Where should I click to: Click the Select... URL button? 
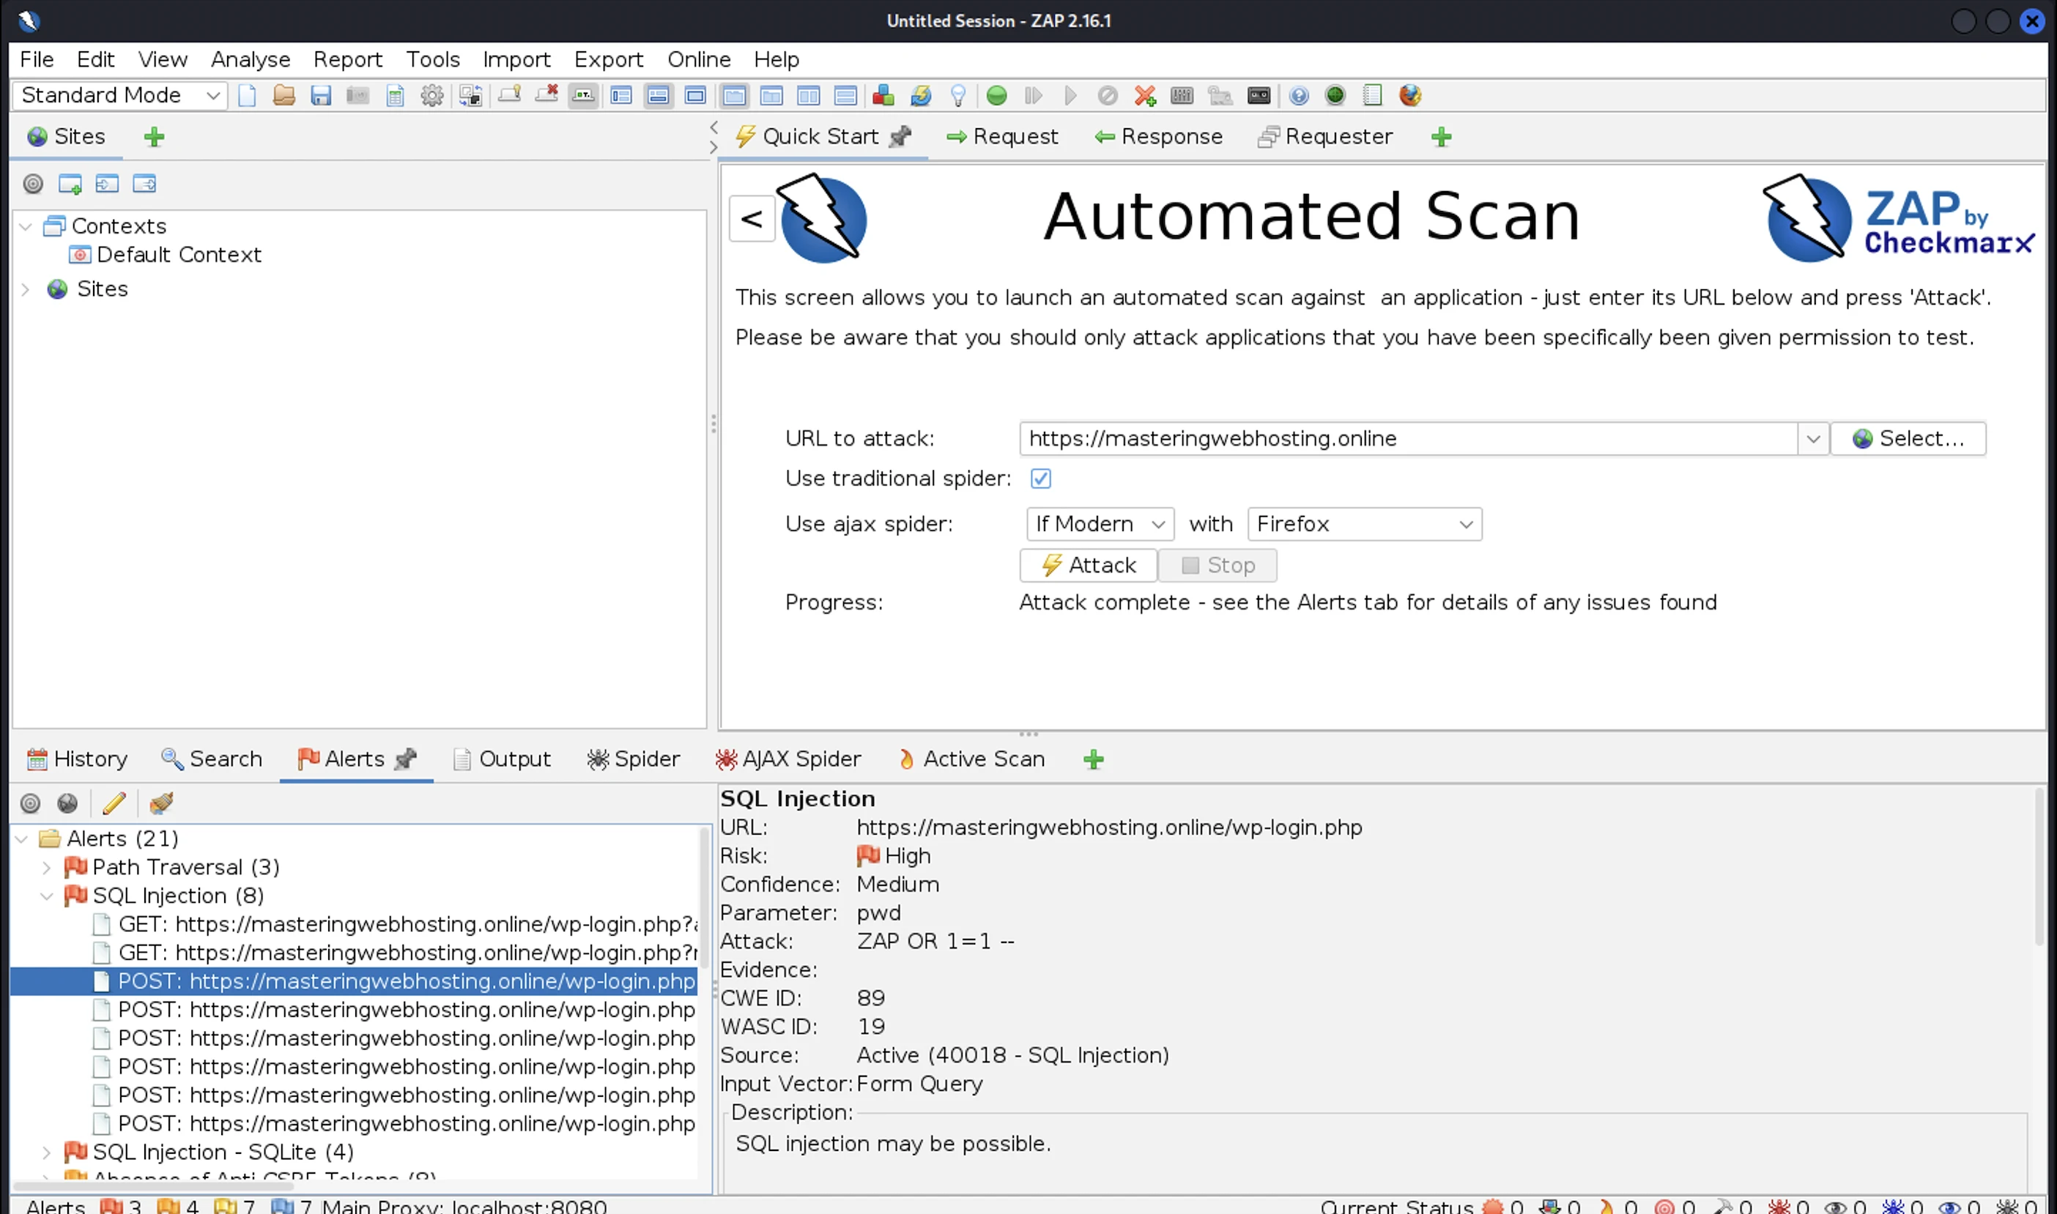(1908, 439)
